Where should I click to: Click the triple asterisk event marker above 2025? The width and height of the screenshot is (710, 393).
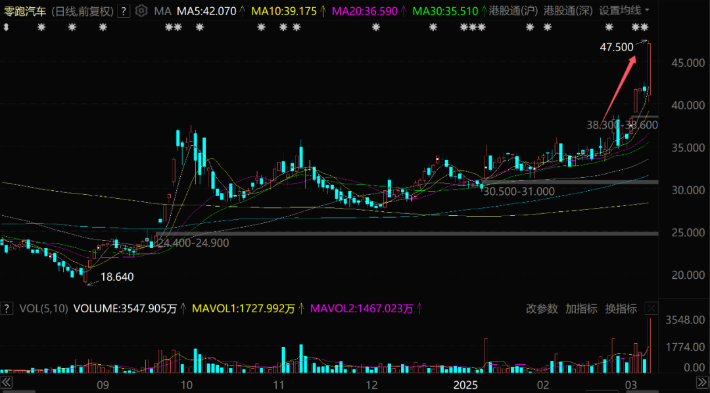coord(473,28)
